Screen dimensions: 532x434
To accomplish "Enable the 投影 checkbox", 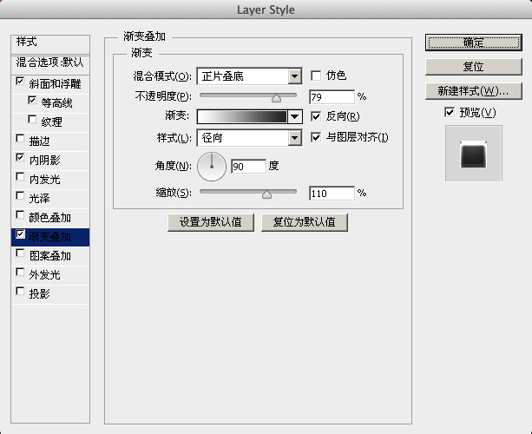I will (20, 291).
